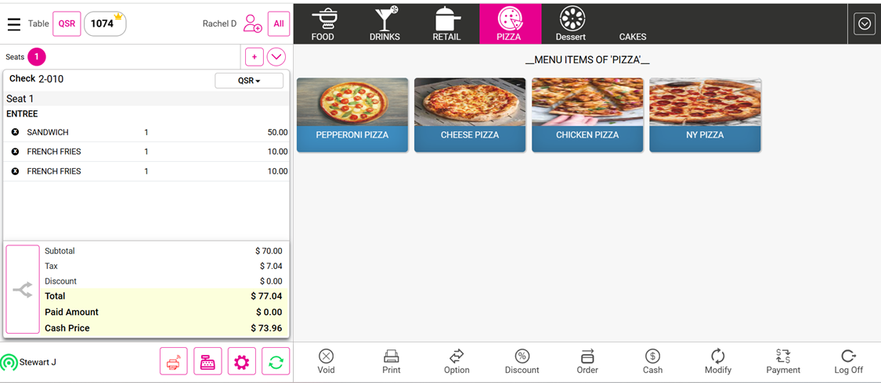Click the add customer icon

252,24
